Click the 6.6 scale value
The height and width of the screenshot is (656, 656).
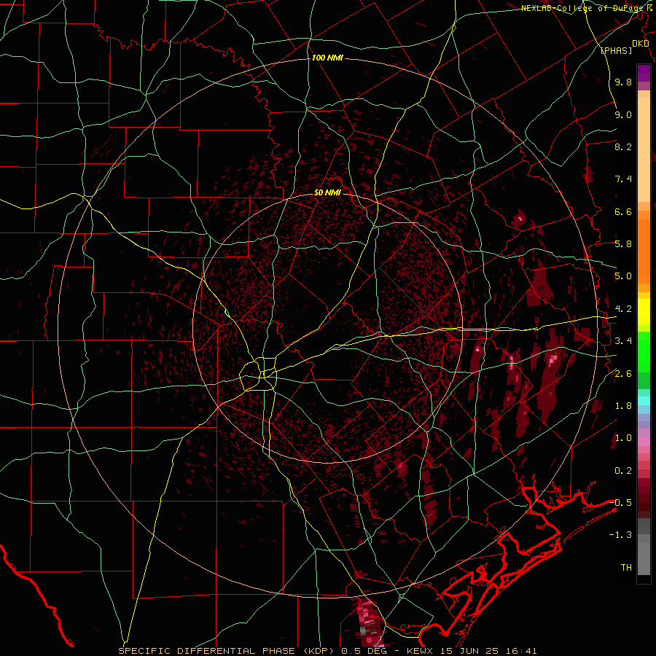pos(623,211)
